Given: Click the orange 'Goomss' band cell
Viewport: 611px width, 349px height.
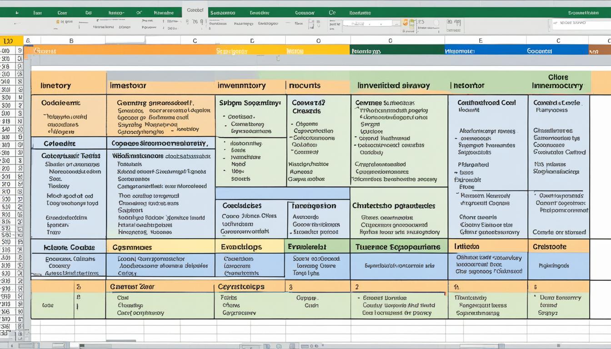Looking at the screenshot, I should [120, 50].
